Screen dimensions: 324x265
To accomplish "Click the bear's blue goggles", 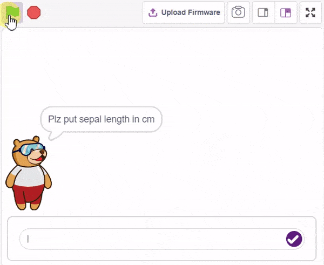I will tap(30, 149).
